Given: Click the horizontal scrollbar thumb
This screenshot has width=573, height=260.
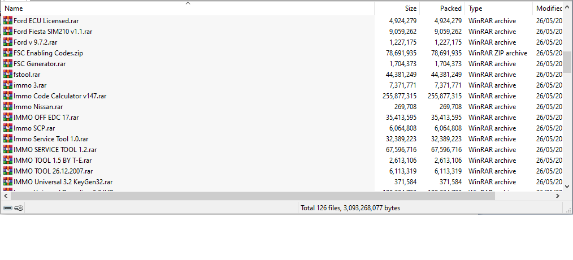Looking at the screenshot, I should (x=253, y=196).
